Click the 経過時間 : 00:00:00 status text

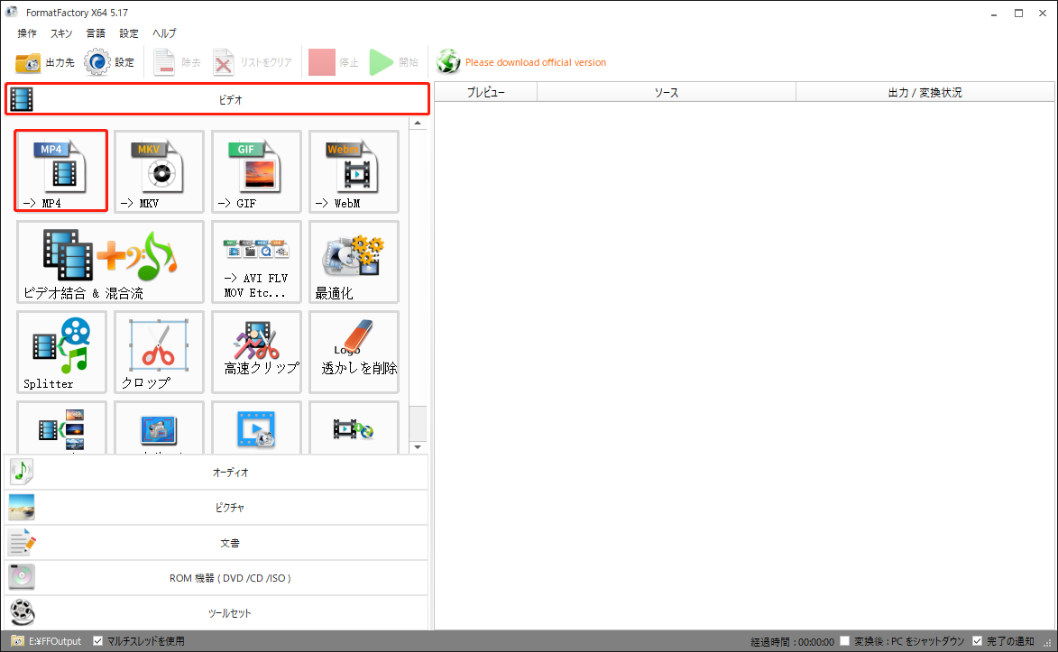pyautogui.click(x=792, y=642)
